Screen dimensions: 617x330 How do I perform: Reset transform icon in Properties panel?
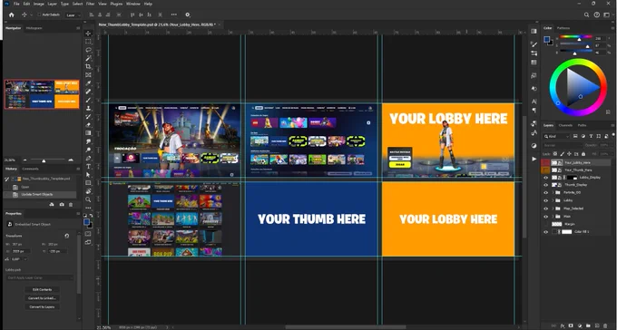coord(67,236)
